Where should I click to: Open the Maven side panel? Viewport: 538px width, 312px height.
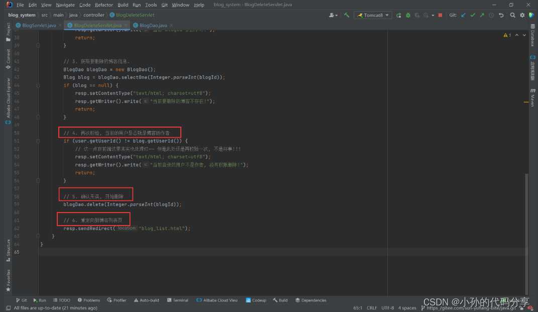[532, 97]
